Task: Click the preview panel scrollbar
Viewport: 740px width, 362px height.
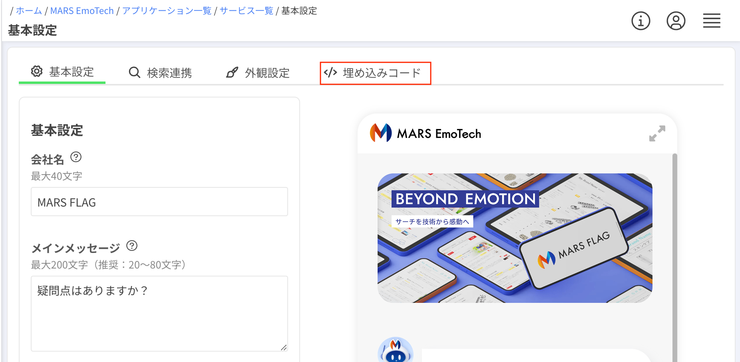Action: 675,258
